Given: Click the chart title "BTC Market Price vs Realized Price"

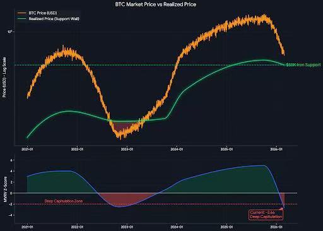Looking at the screenshot, I should pyautogui.click(x=156, y=4).
